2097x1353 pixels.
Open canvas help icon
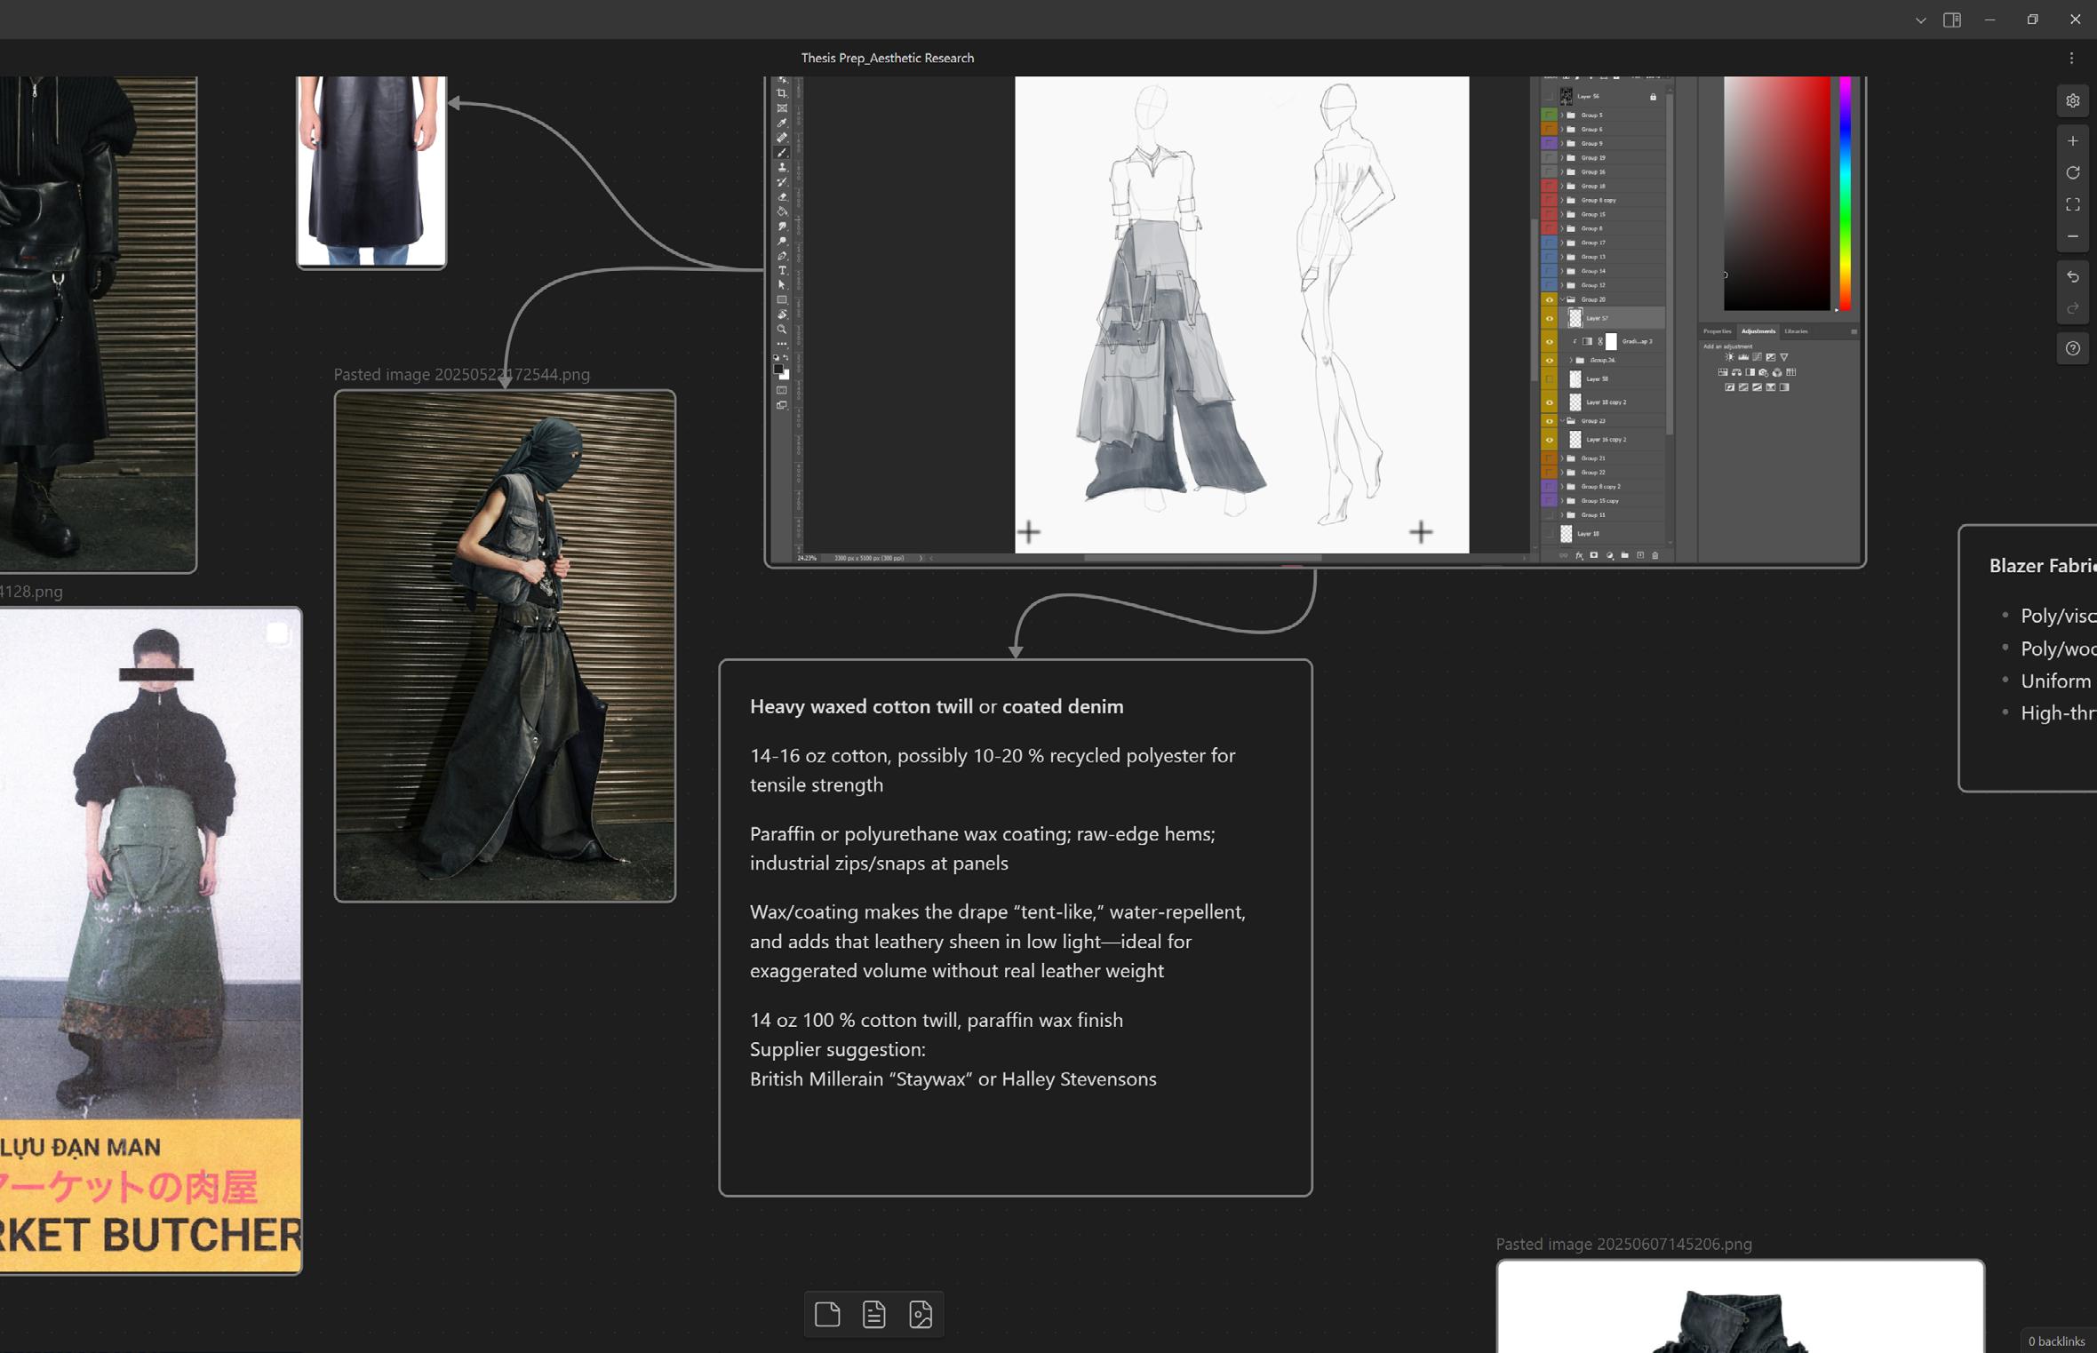click(2072, 348)
